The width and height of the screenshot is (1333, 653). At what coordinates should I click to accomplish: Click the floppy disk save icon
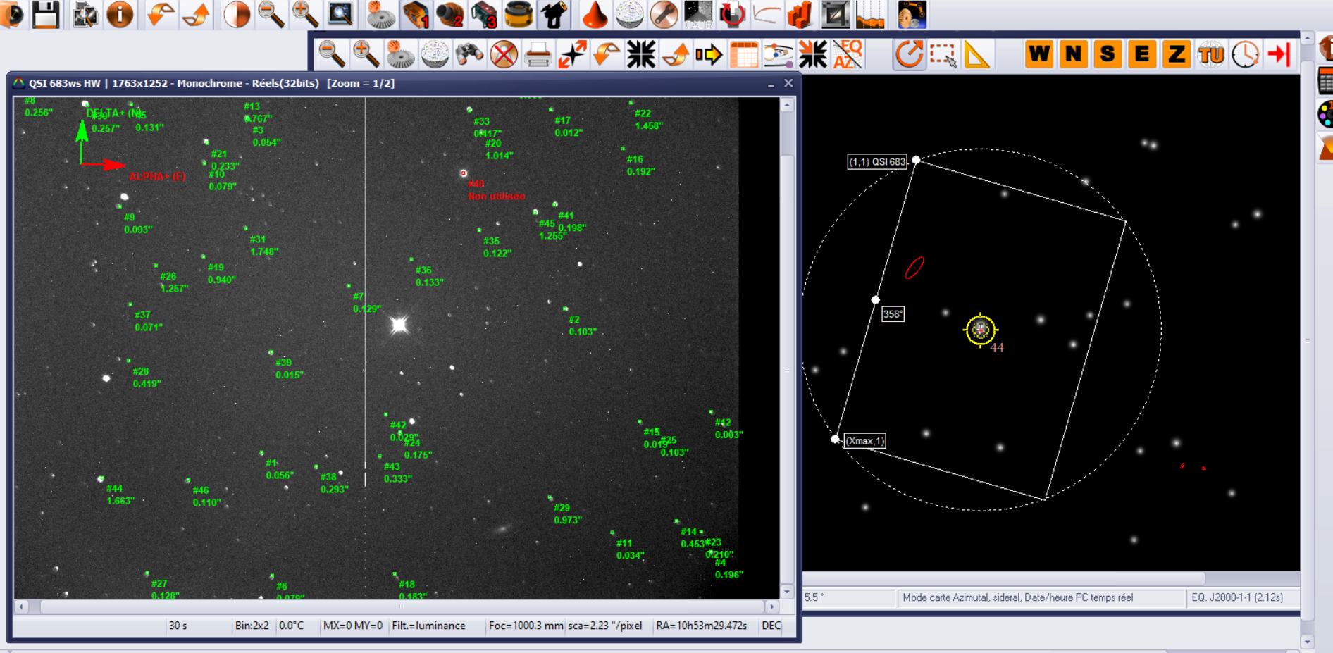coord(46,15)
